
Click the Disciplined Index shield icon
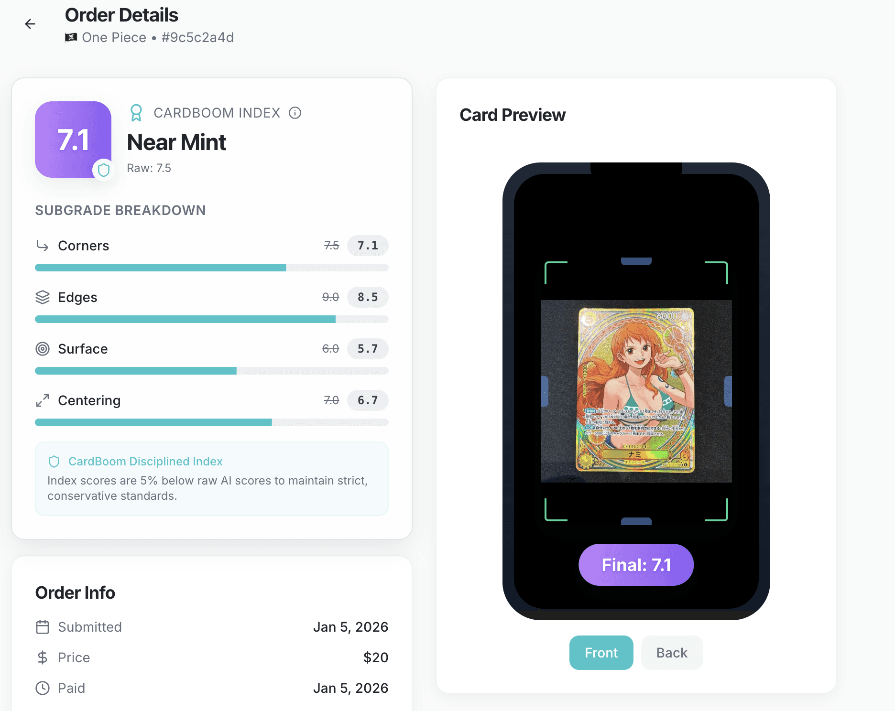(54, 462)
